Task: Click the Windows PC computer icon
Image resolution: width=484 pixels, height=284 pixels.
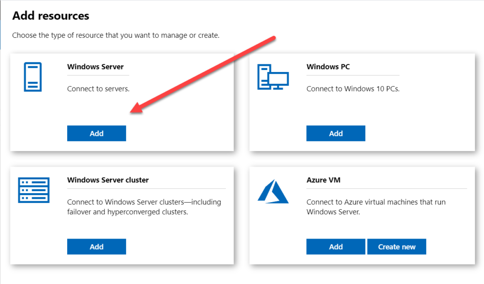Action: pyautogui.click(x=273, y=77)
